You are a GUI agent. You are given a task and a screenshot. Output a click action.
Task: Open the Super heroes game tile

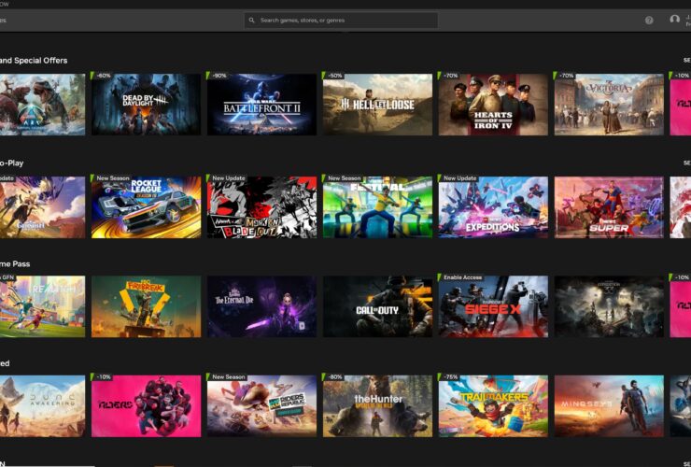(x=609, y=207)
